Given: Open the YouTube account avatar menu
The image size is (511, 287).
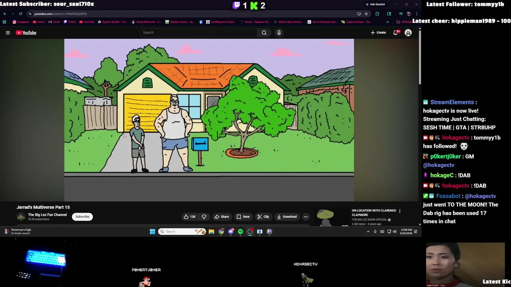Looking at the screenshot, I should coord(408,33).
